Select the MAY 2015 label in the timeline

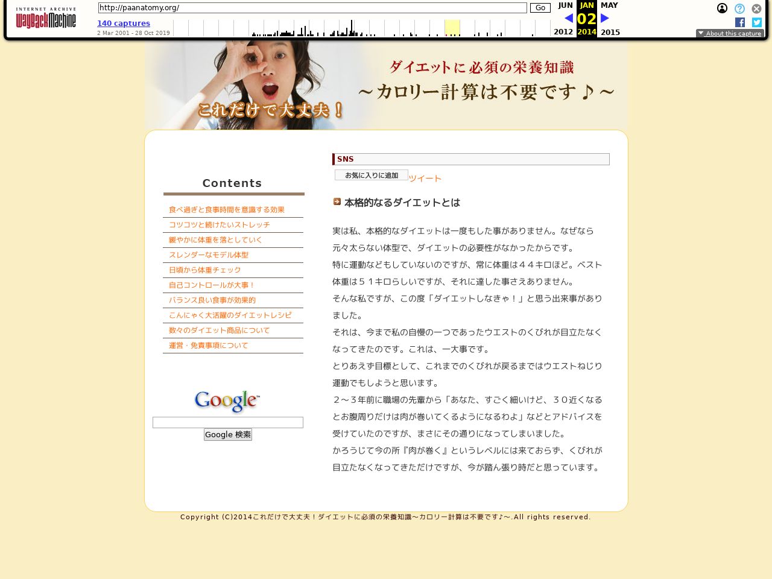pos(610,32)
